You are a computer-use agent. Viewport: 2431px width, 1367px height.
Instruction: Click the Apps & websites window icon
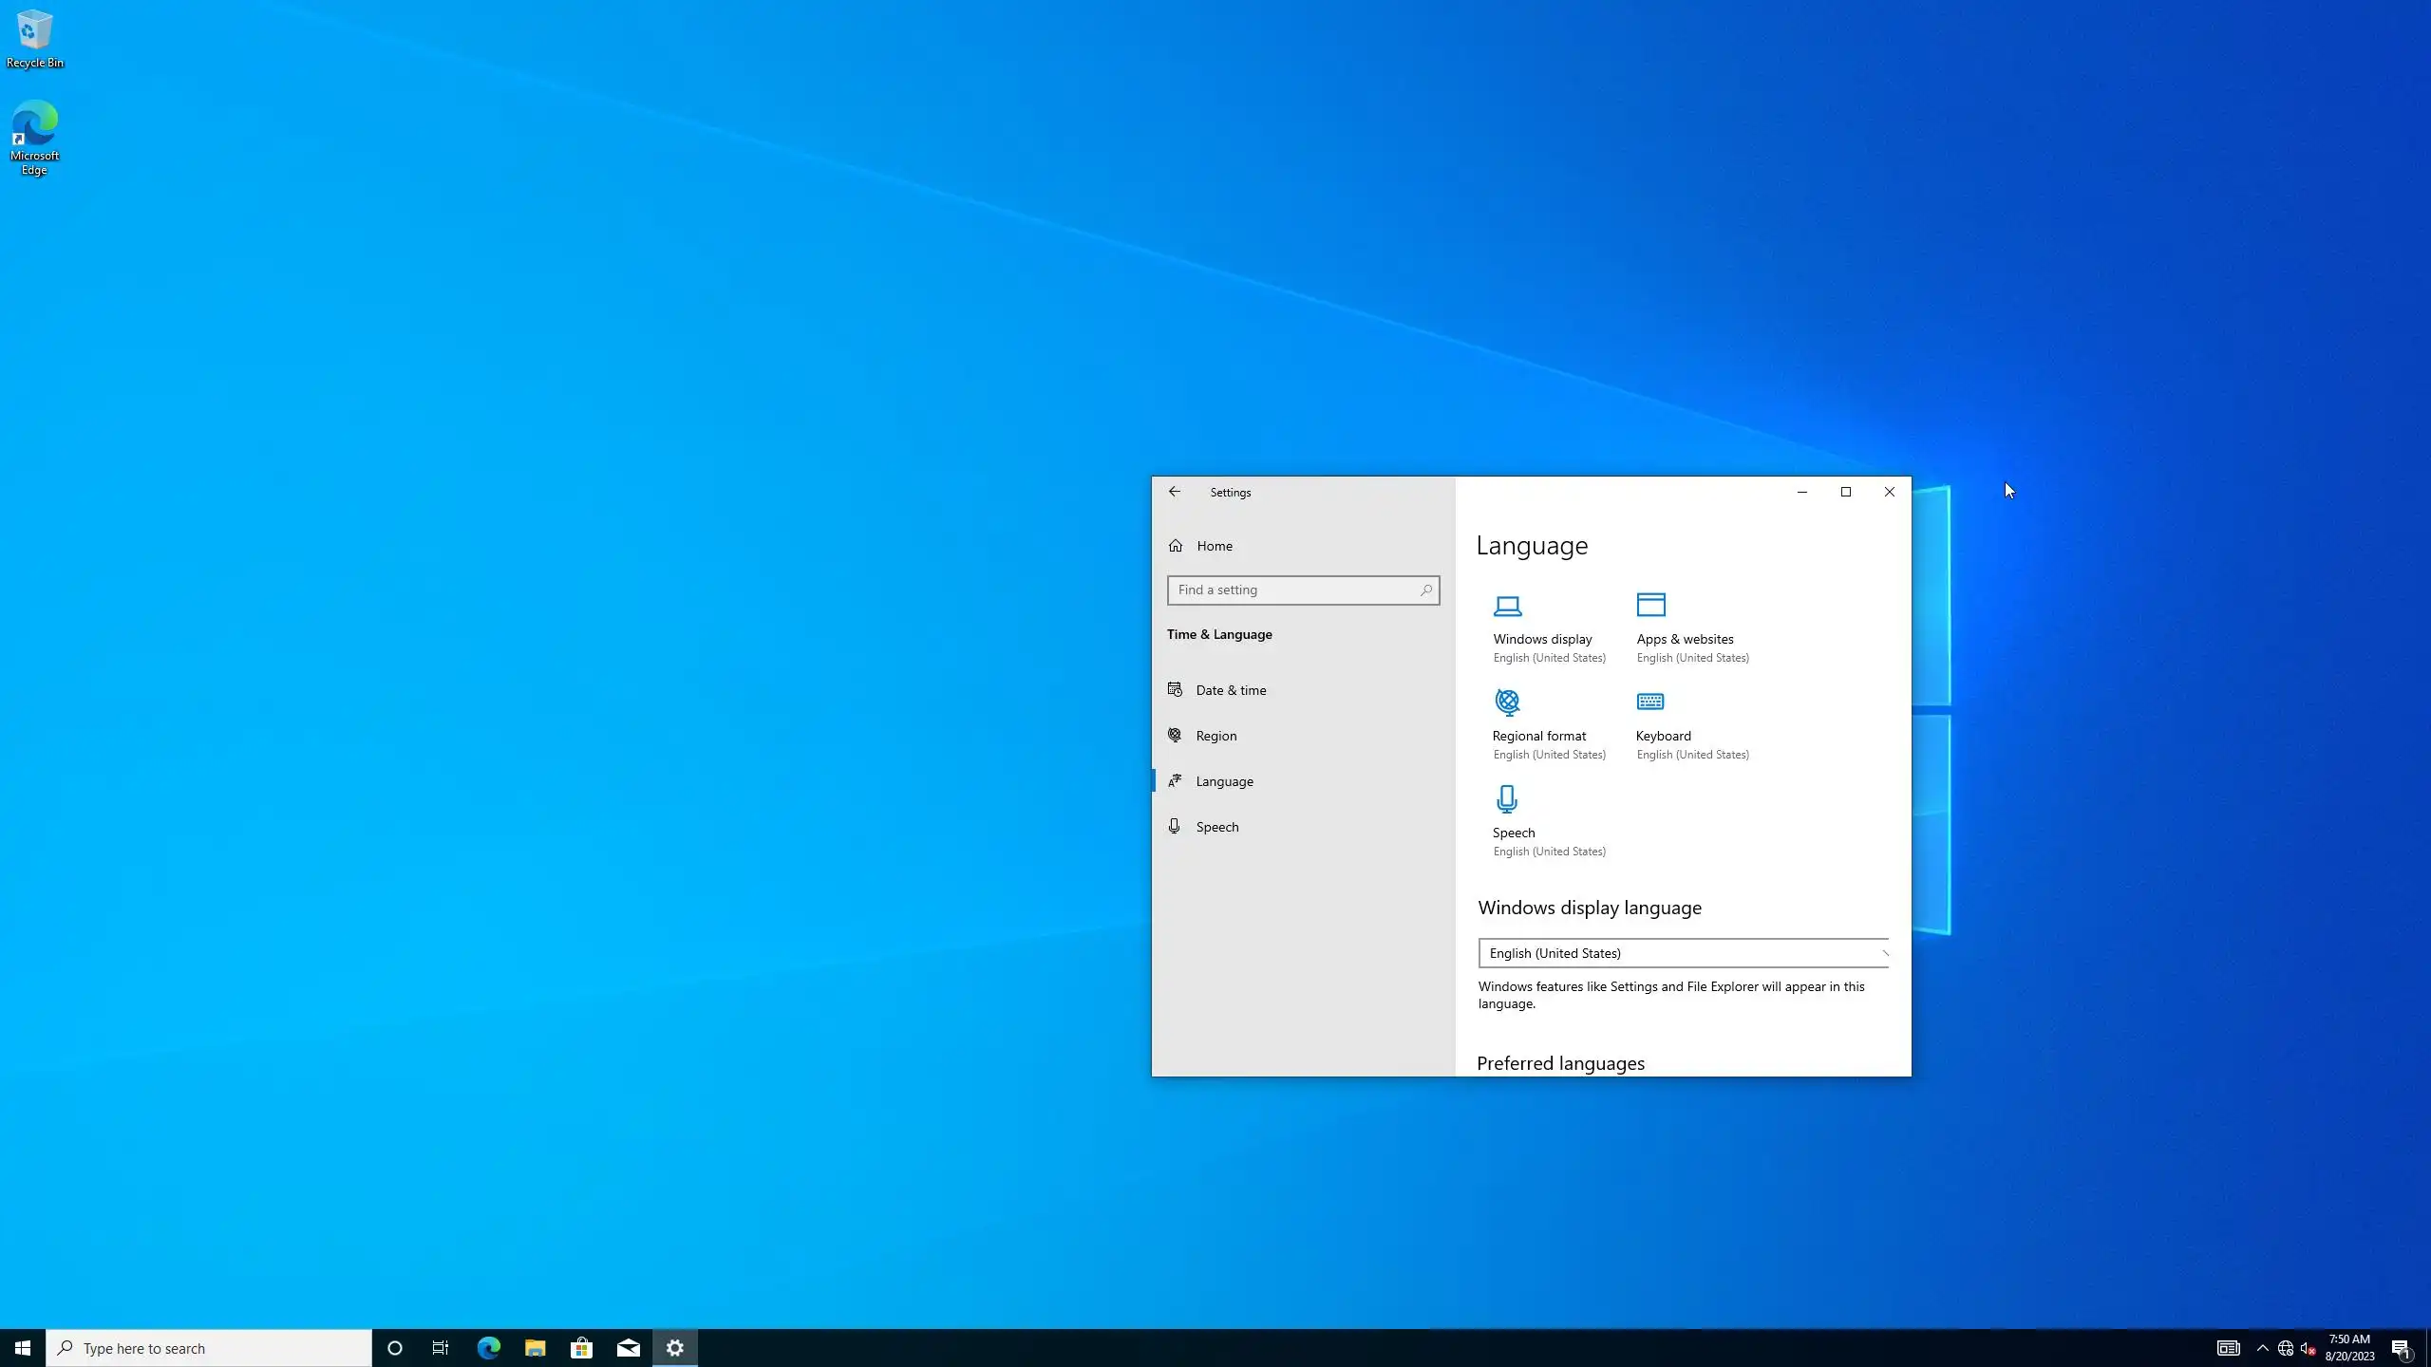coord(1650,606)
